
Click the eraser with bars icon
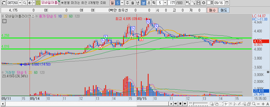244,104
